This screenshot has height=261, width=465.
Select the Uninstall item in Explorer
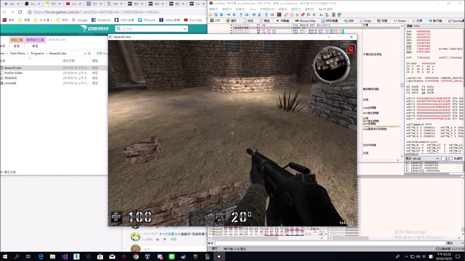[8, 83]
